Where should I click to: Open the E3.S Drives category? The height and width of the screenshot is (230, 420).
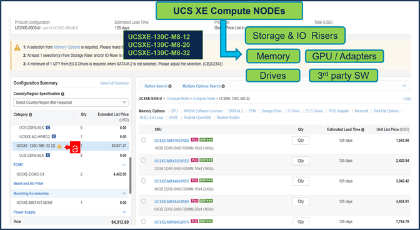point(314,111)
